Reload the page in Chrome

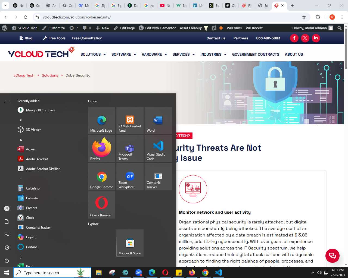tap(26, 17)
